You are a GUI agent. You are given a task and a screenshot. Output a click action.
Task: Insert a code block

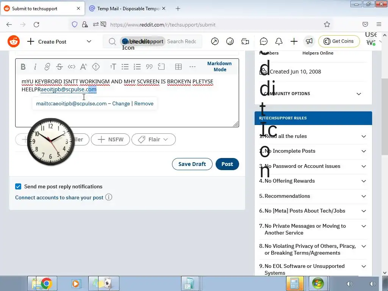click(x=161, y=67)
